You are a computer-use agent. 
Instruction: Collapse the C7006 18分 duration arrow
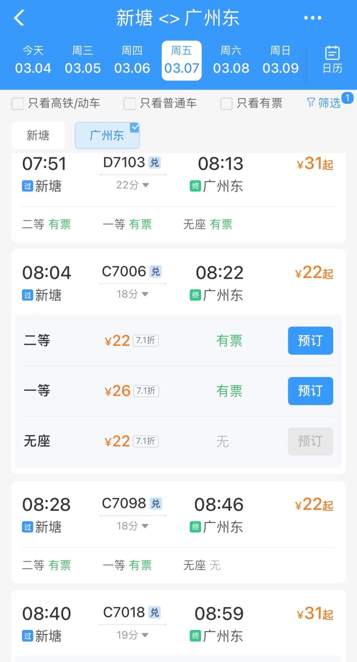pyautogui.click(x=145, y=294)
